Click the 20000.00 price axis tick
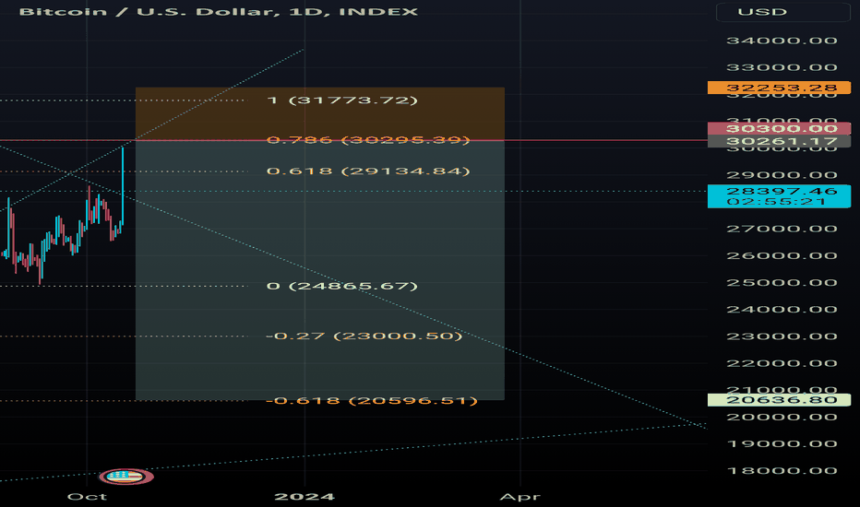This screenshot has height=507, width=860. (x=782, y=417)
